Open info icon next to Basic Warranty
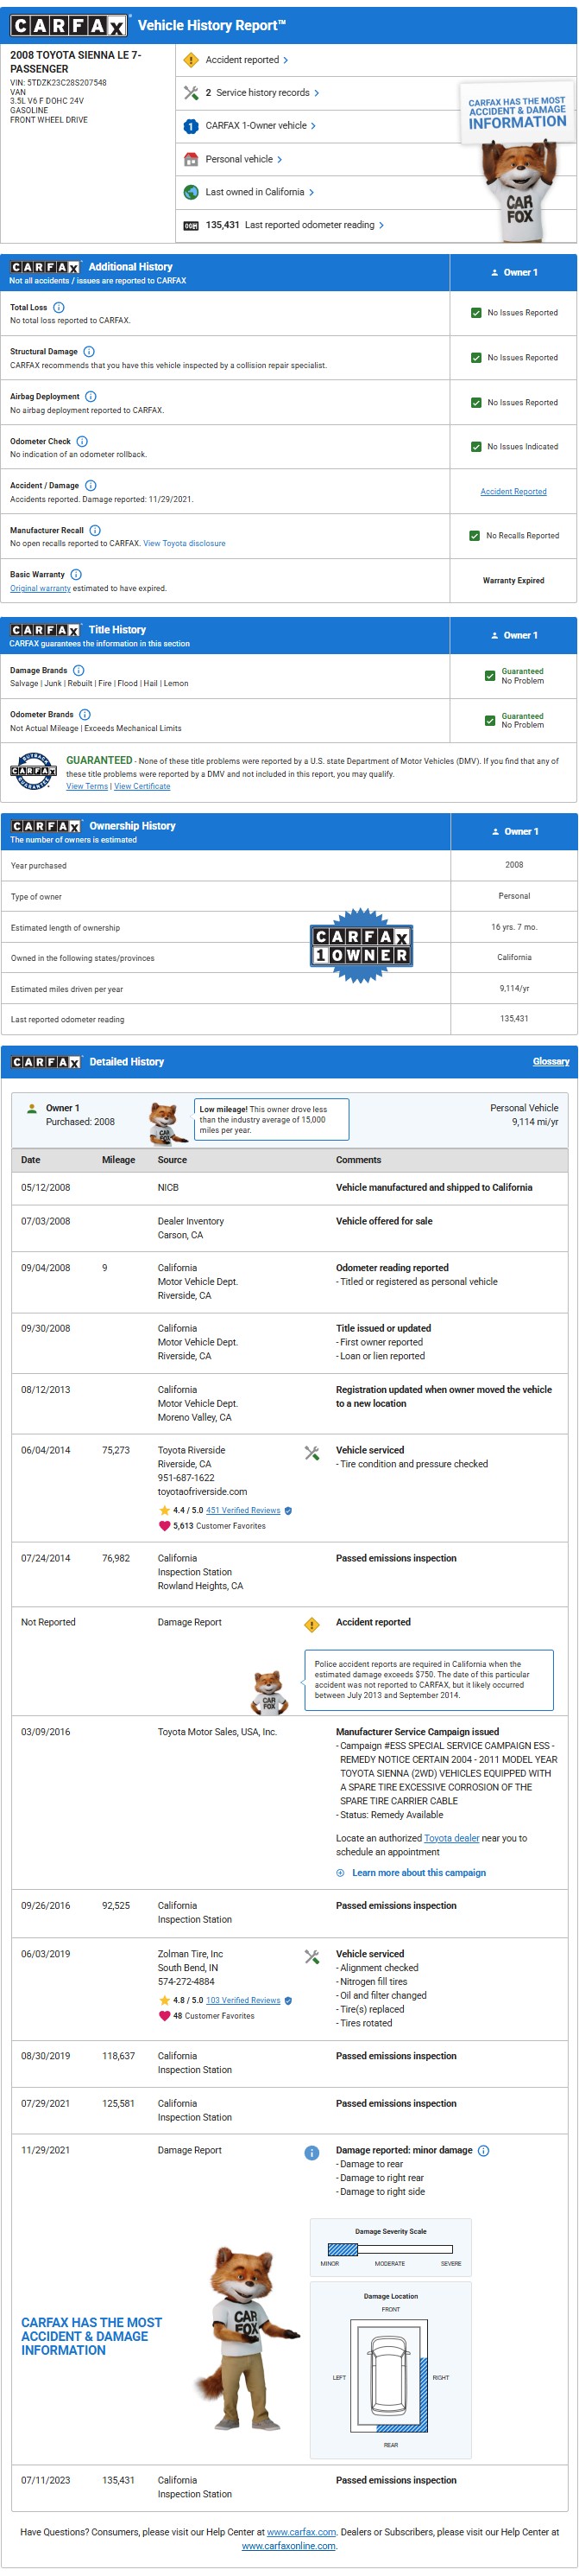Screen dimensions: 579x2576 (76, 575)
